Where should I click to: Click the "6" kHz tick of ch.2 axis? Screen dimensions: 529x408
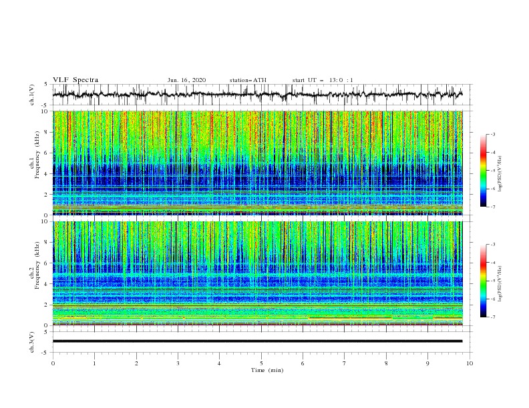[46, 263]
